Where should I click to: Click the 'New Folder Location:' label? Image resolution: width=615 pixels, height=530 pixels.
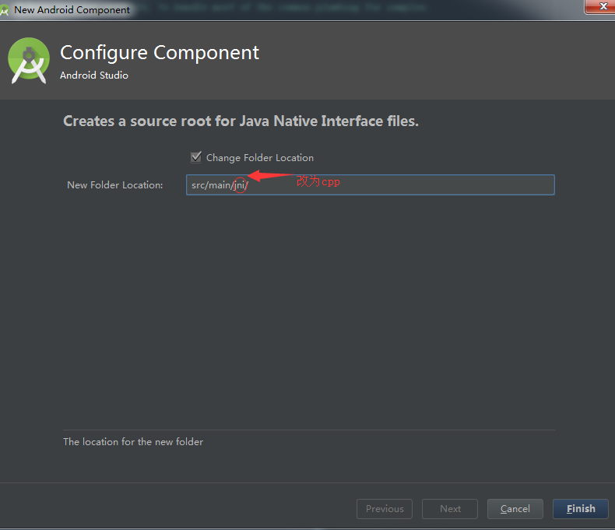tap(115, 185)
